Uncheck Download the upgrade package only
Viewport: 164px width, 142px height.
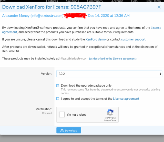pyautogui.click(x=58, y=86)
